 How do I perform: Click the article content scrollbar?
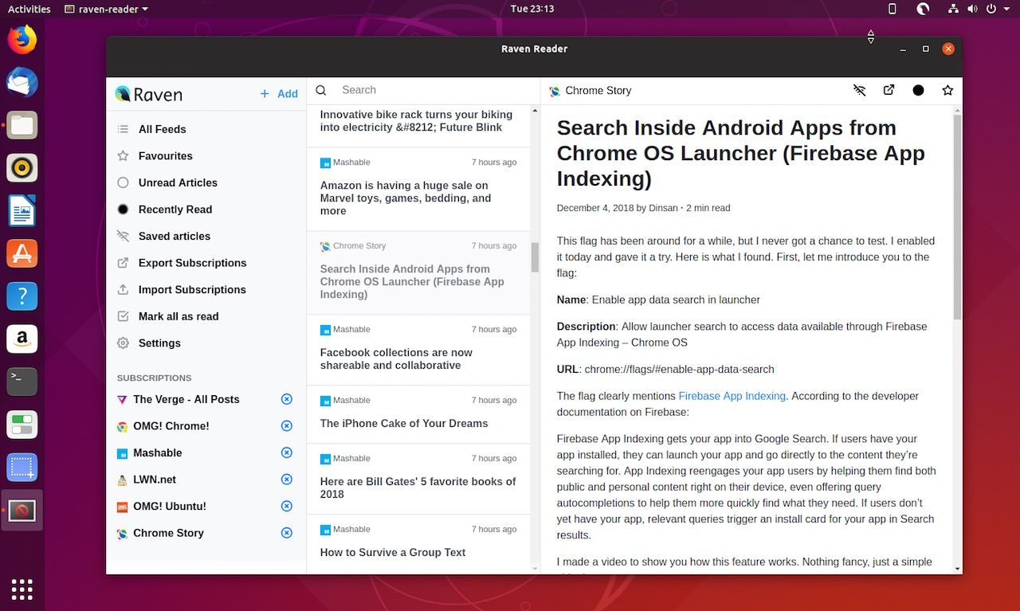click(957, 217)
